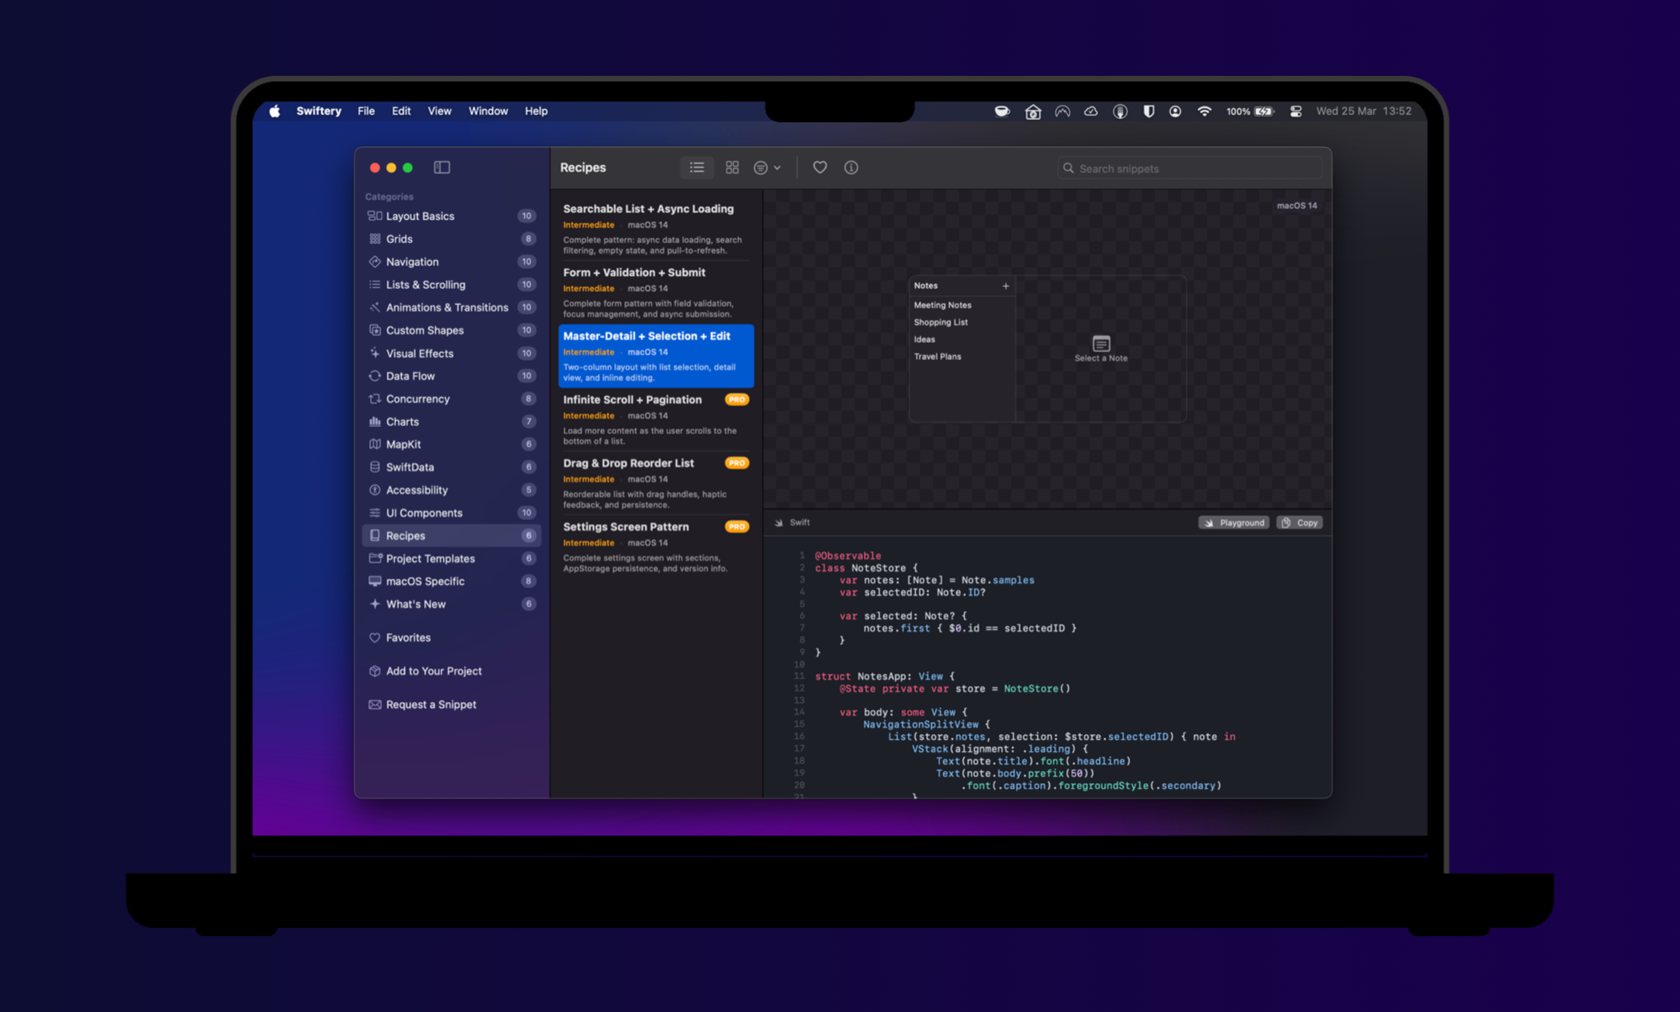This screenshot has width=1680, height=1012.
Task: Click the Concurrency category icon
Action: [x=374, y=398]
